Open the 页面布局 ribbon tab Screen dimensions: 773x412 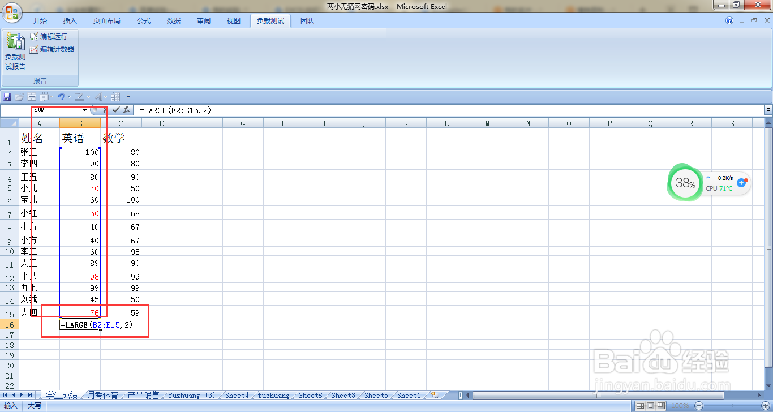[107, 21]
